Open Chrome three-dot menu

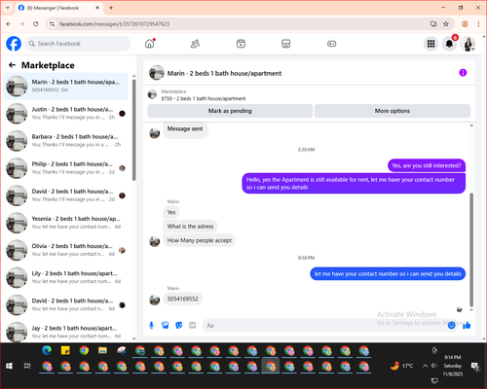point(478,24)
